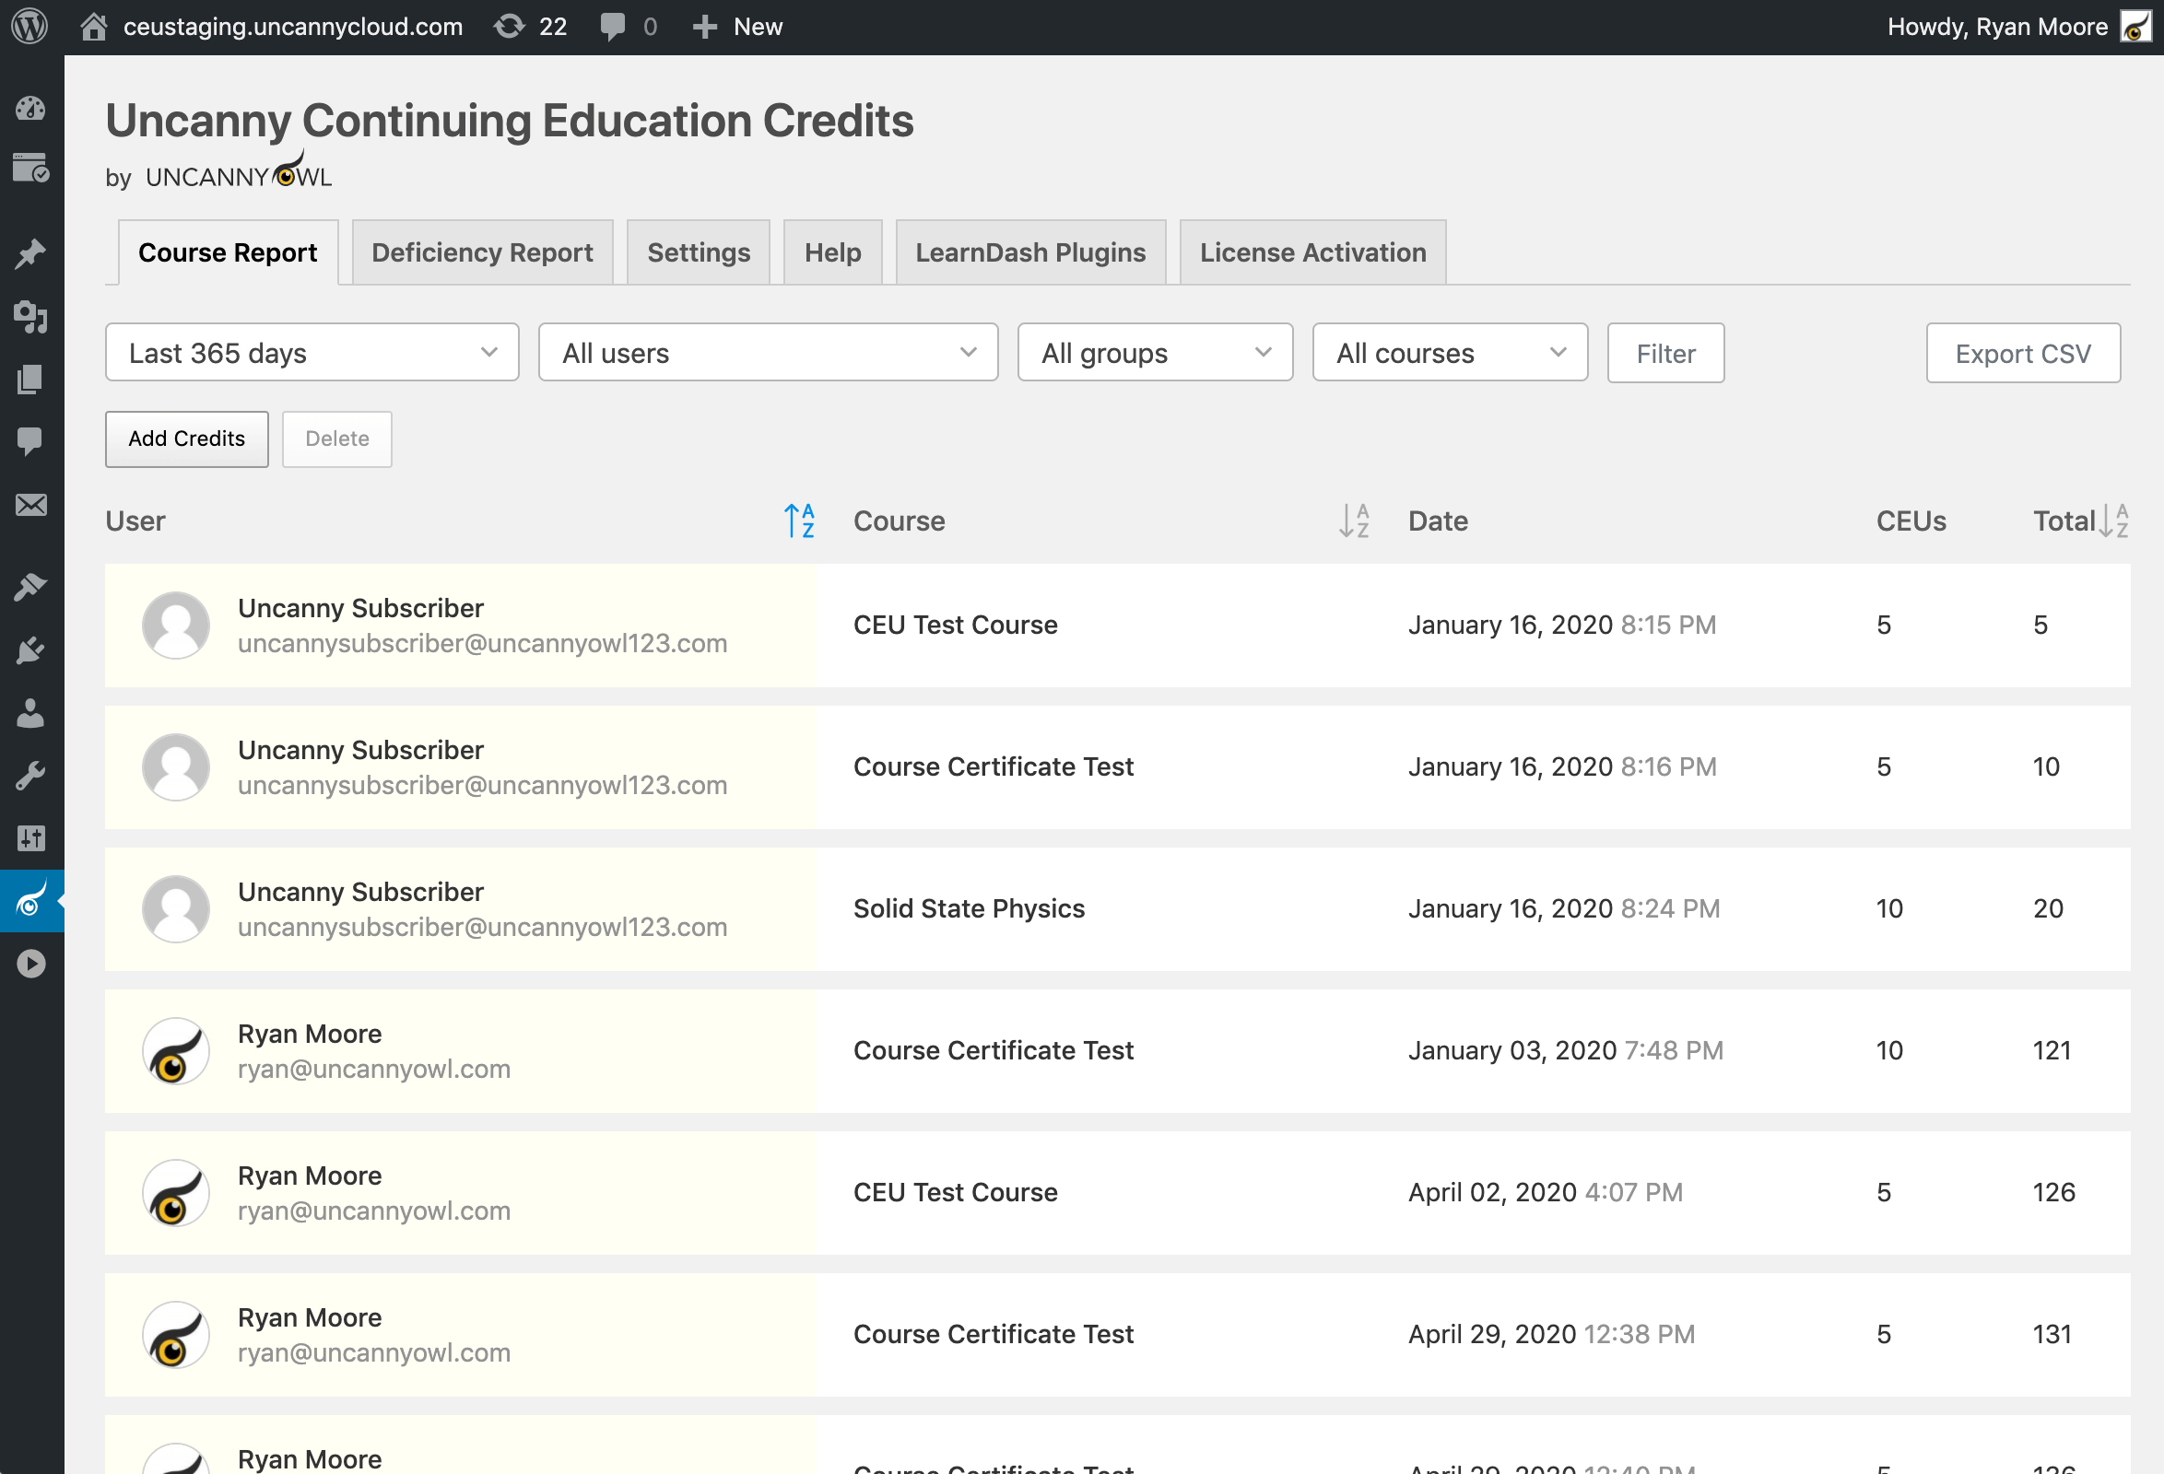Open the comments bubble in admin bar
The width and height of the screenshot is (2164, 1474).
tap(628, 26)
